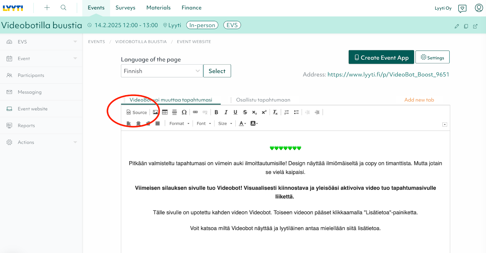Screen dimensions: 486x253
Task: Open the user profile icon
Action: tap(479, 8)
